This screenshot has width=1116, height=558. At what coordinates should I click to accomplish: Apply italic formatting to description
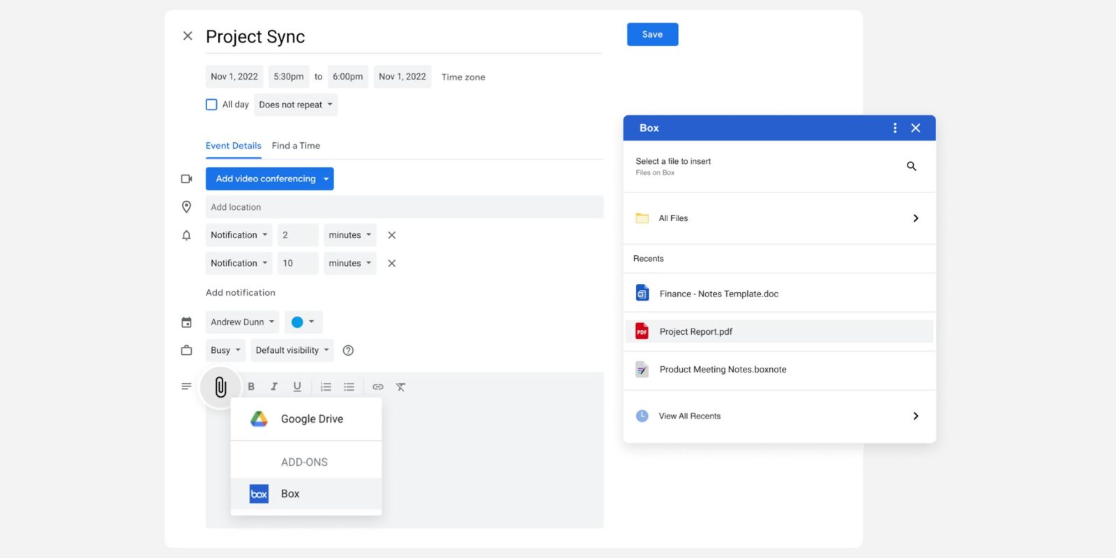point(274,387)
